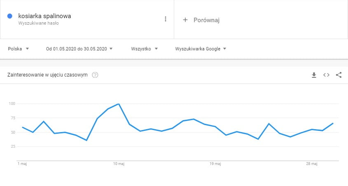Image resolution: width=348 pixels, height=186 pixels.
Task: Open the embed code icon
Action: pos(326,75)
